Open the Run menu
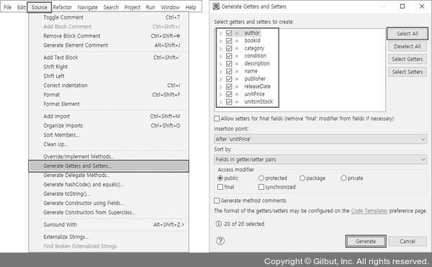This screenshot has height=267, width=432. [150, 7]
